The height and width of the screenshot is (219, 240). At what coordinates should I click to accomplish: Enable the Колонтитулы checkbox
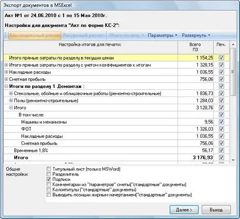coord(49,189)
